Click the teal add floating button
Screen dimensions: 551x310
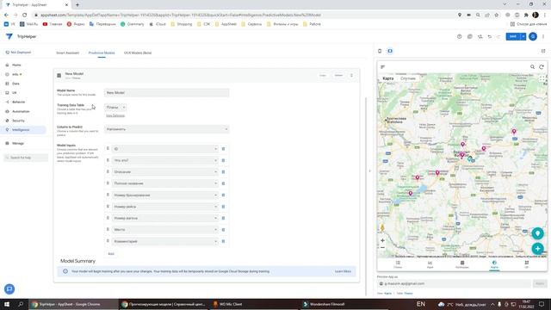click(537, 249)
